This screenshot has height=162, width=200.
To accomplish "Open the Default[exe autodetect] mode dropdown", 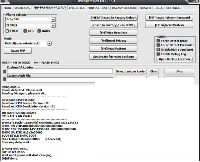I will pos(49,43).
